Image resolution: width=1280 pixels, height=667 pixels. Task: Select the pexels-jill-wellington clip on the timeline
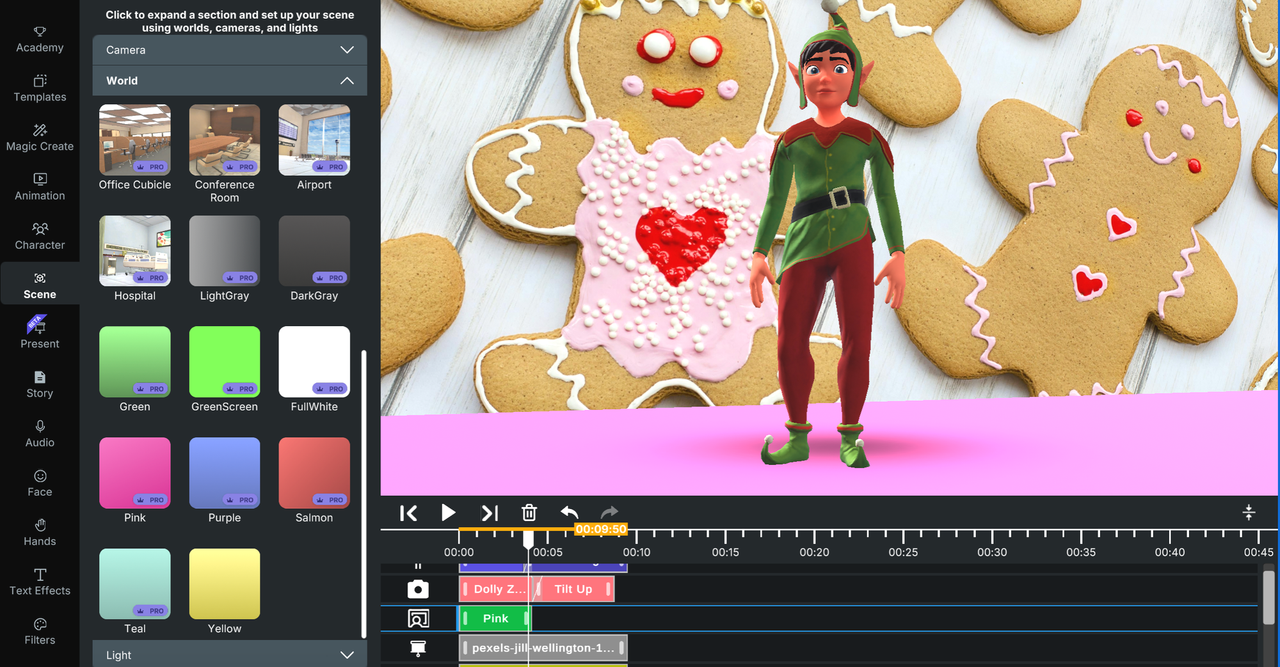543,647
